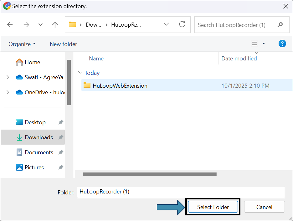Select HuLoopRe... breadcrumb in address bar
The image size is (293, 221).
click(126, 25)
